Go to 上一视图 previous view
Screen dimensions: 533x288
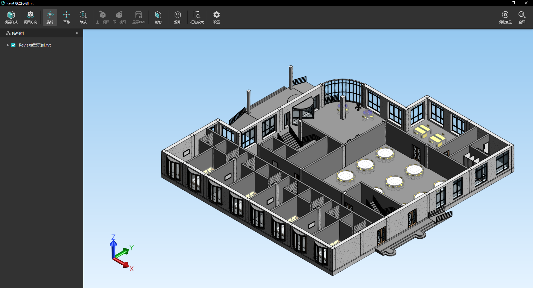click(103, 17)
